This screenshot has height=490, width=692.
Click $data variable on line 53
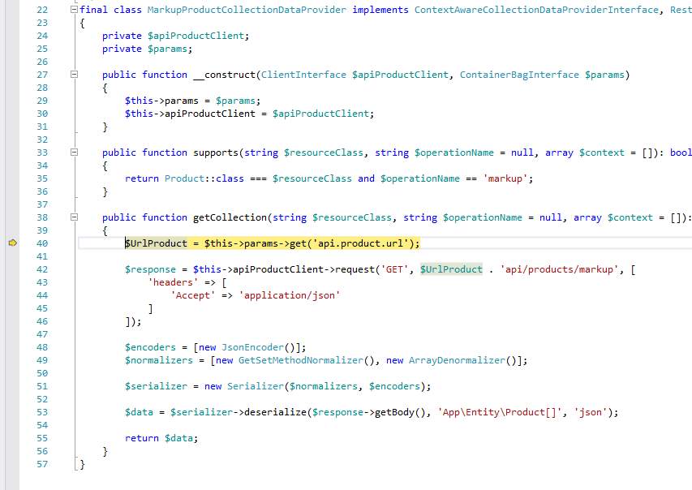point(139,412)
